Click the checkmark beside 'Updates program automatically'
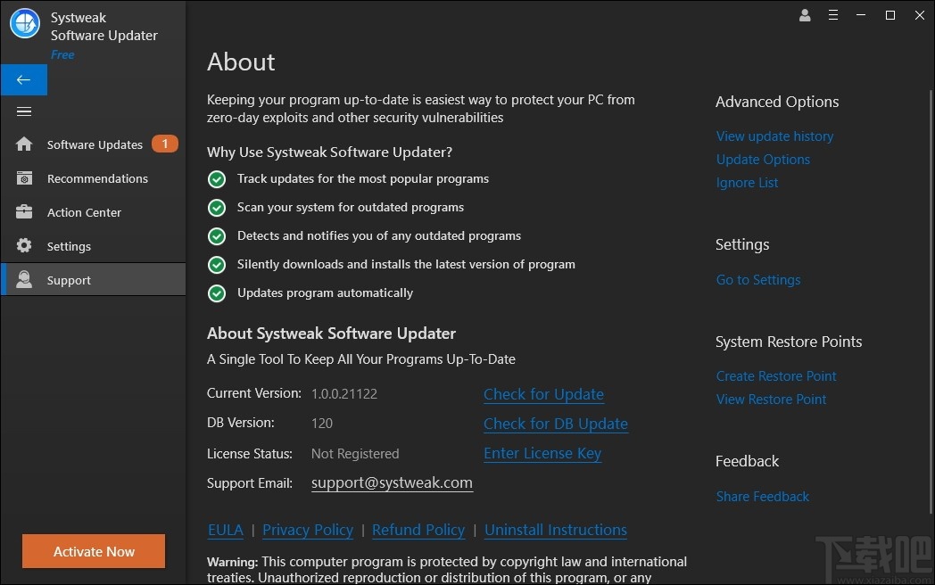Screen dimensions: 935x585 [x=217, y=292]
